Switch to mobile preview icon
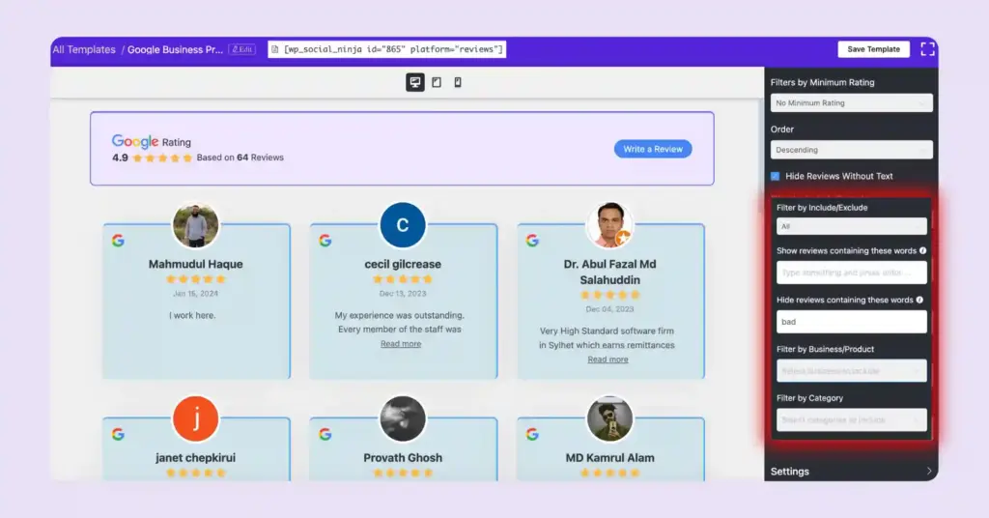Viewport: 989px width, 518px height. click(x=458, y=82)
